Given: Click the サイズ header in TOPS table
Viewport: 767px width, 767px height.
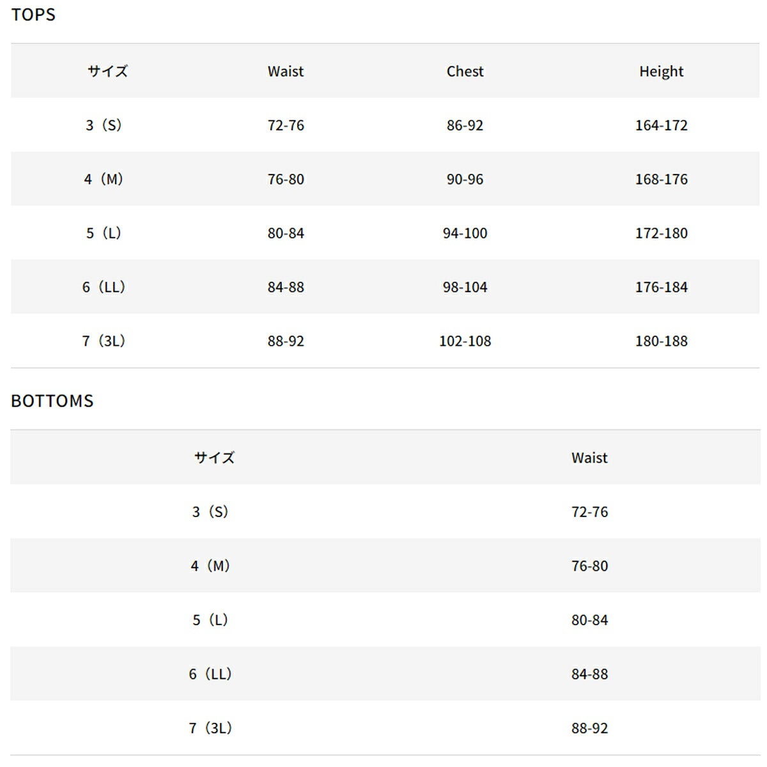Looking at the screenshot, I should [x=107, y=71].
